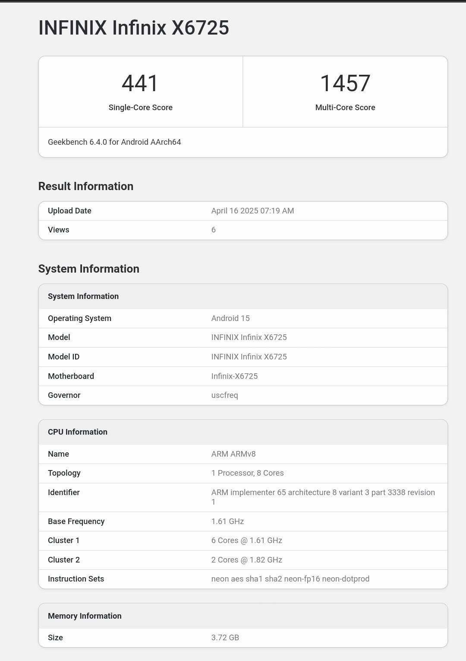466x661 pixels.
Task: Click the memory Size label
Action: [56, 638]
